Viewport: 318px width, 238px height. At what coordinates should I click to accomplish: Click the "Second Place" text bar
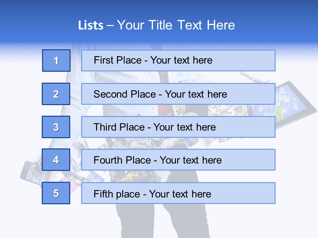click(x=178, y=94)
